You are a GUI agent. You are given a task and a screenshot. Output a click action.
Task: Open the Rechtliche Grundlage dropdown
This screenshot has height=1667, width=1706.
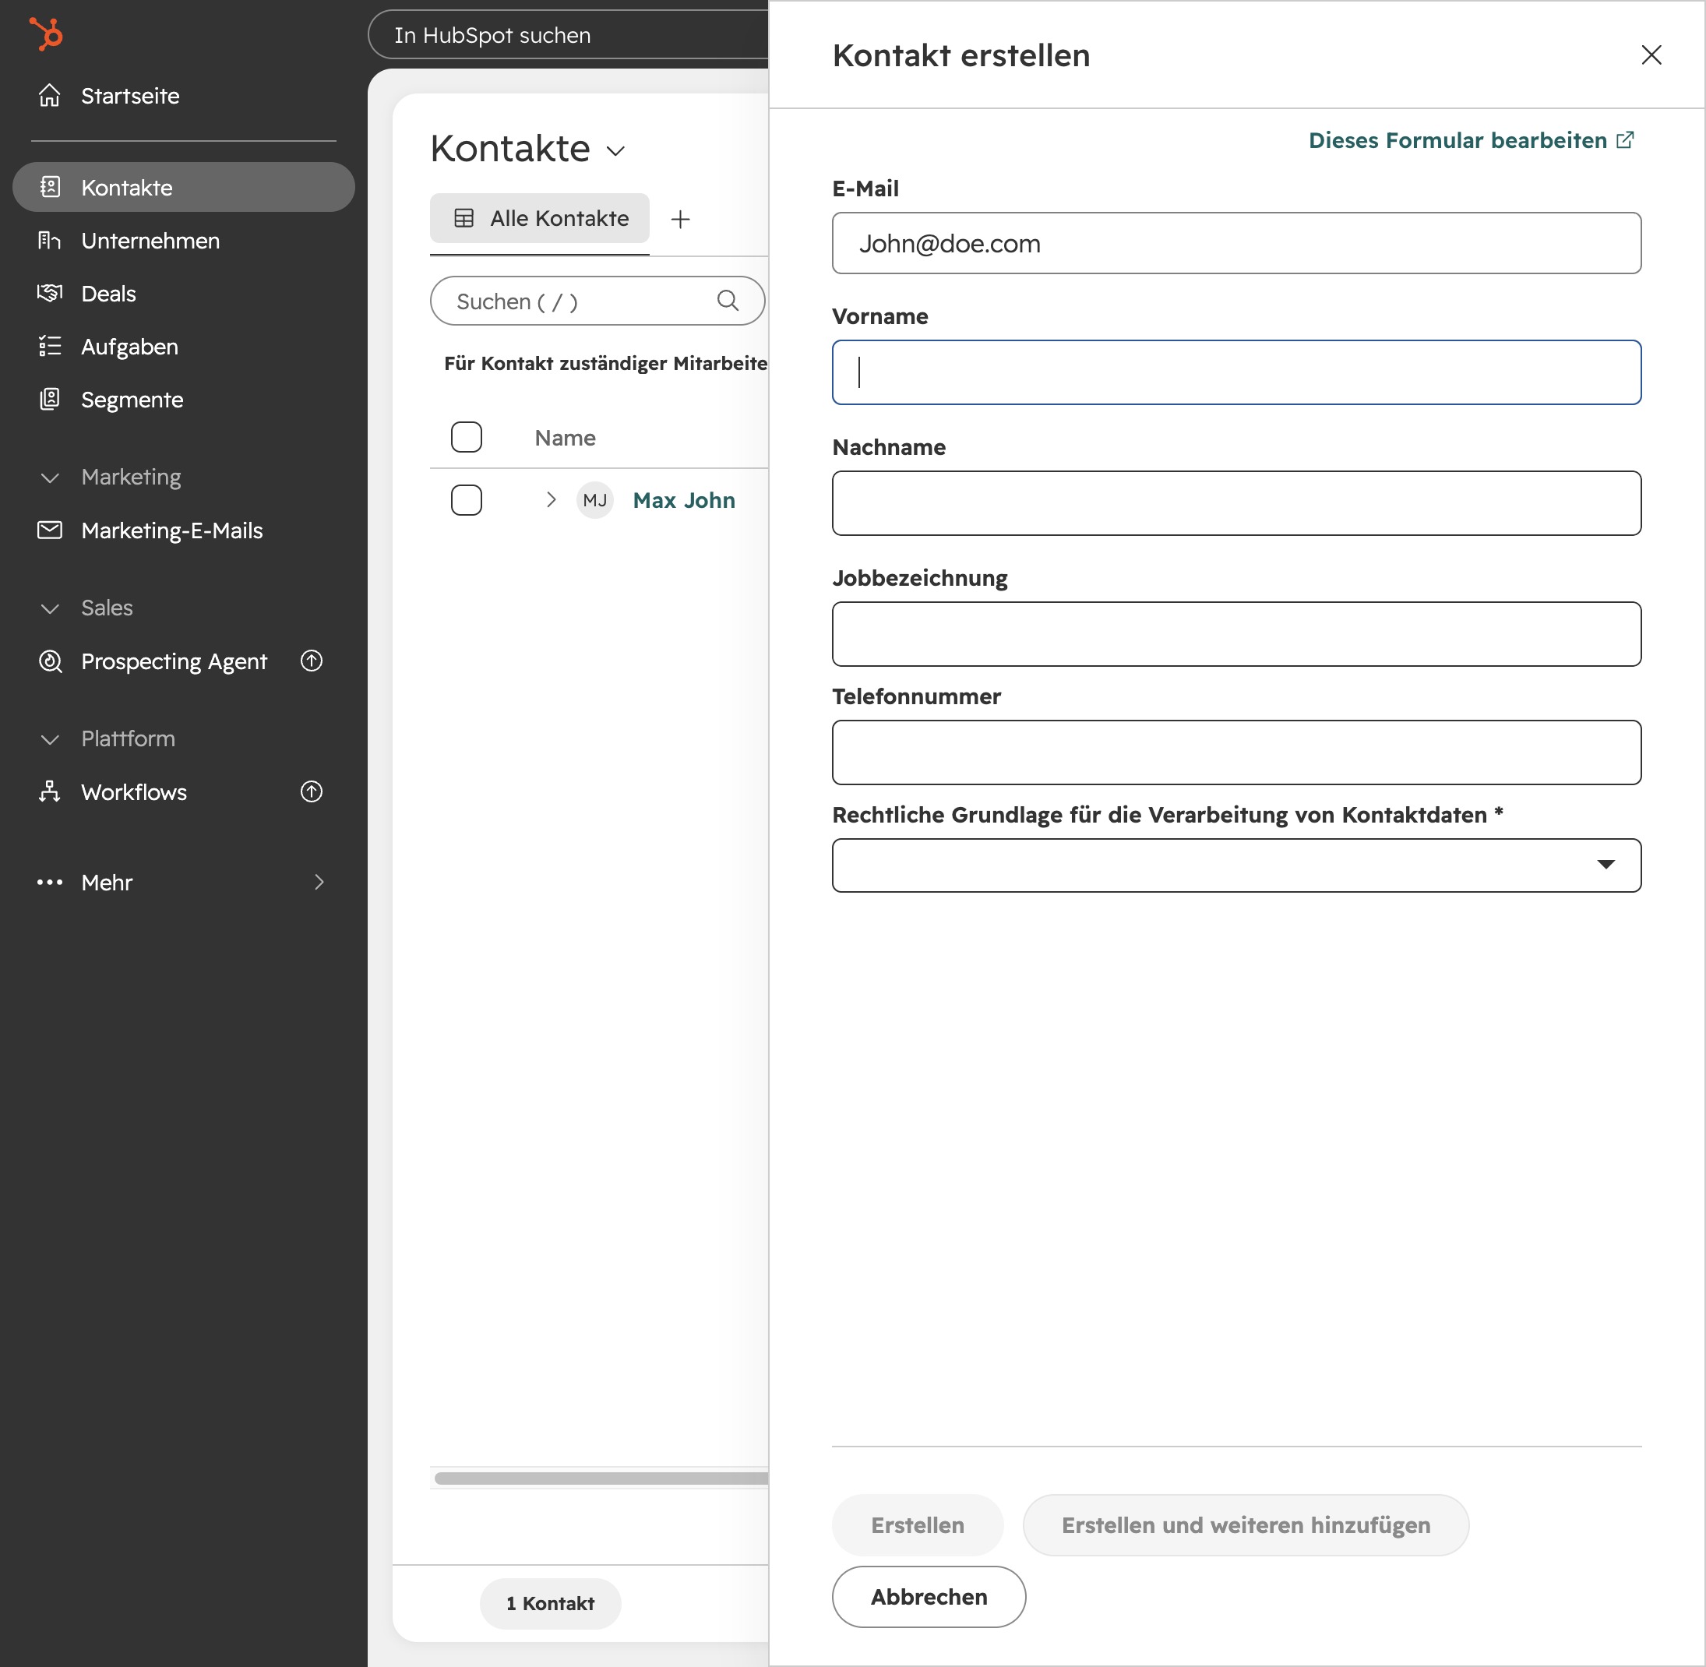coord(1235,865)
